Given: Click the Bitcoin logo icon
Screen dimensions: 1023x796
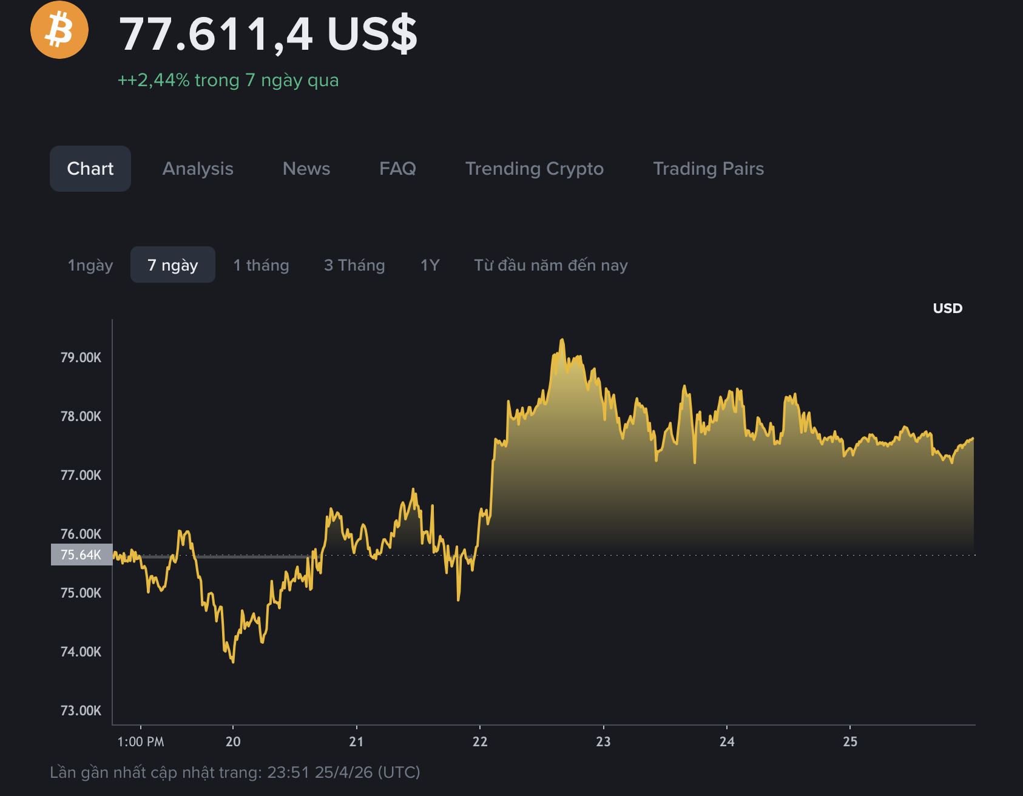Looking at the screenshot, I should [59, 29].
